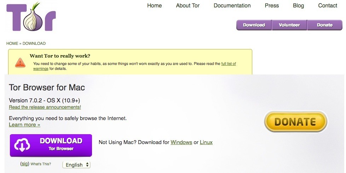Go to Documentation in the navigation

click(x=232, y=6)
